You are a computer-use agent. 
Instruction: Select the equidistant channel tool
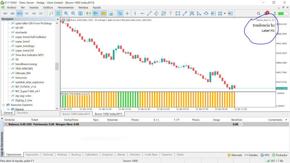pyautogui.click(x=156, y=13)
